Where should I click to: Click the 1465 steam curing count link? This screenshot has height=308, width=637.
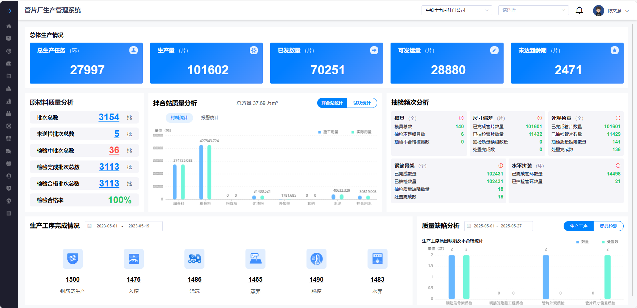pos(255,280)
